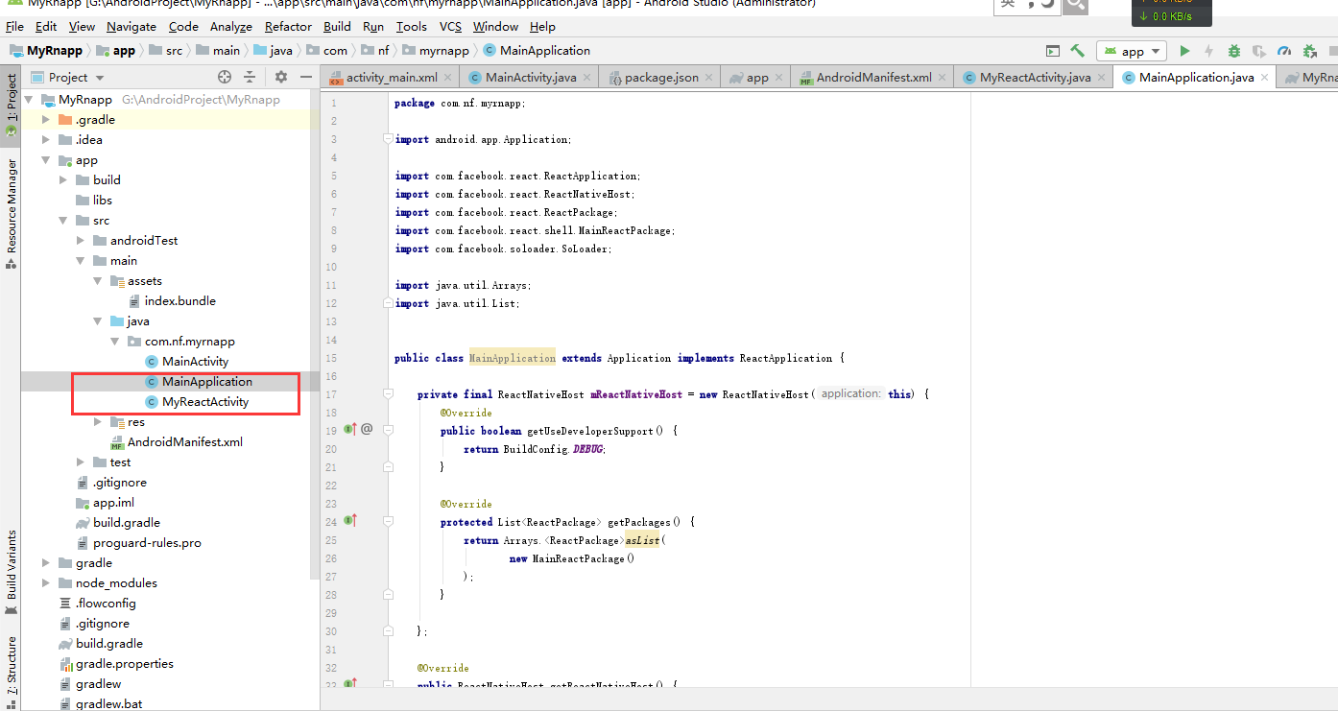Switch to the activity_main.xml tab
Viewport: 1338px width, 711px height.
pyautogui.click(x=392, y=78)
